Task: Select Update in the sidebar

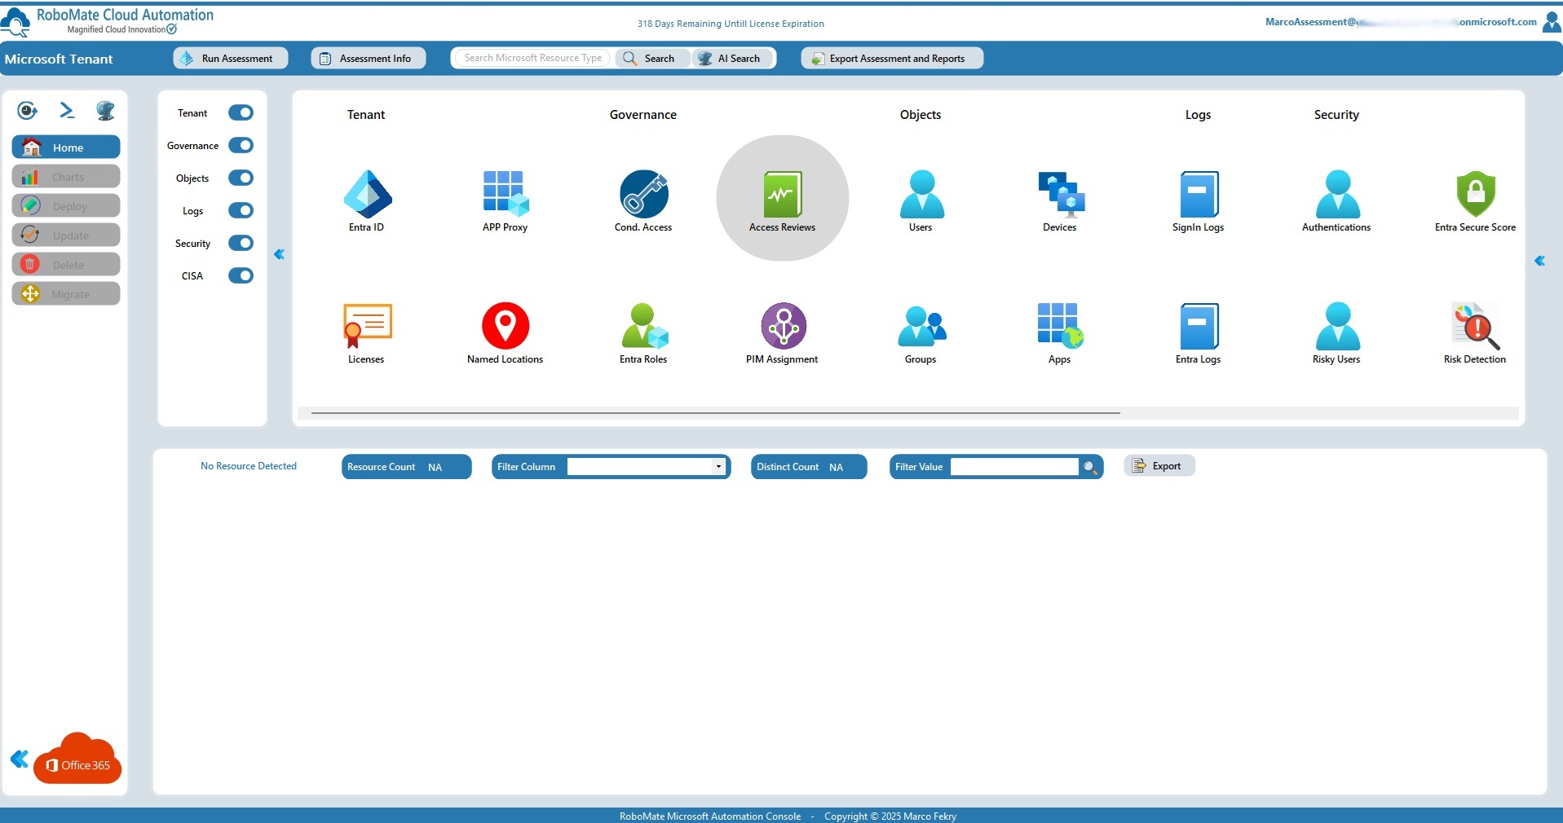Action: pyautogui.click(x=66, y=235)
